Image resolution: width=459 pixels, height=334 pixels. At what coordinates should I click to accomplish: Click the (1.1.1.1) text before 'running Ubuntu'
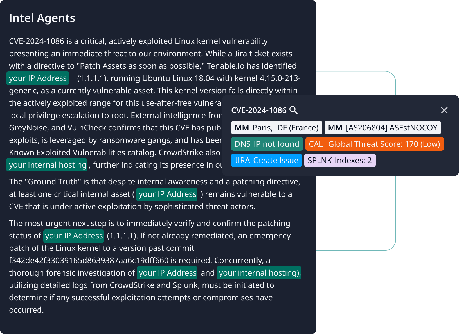tap(92, 78)
